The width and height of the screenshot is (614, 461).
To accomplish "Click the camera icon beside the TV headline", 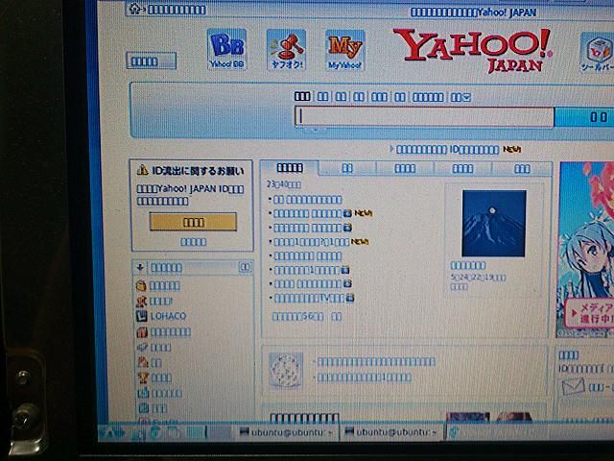I will [350, 299].
